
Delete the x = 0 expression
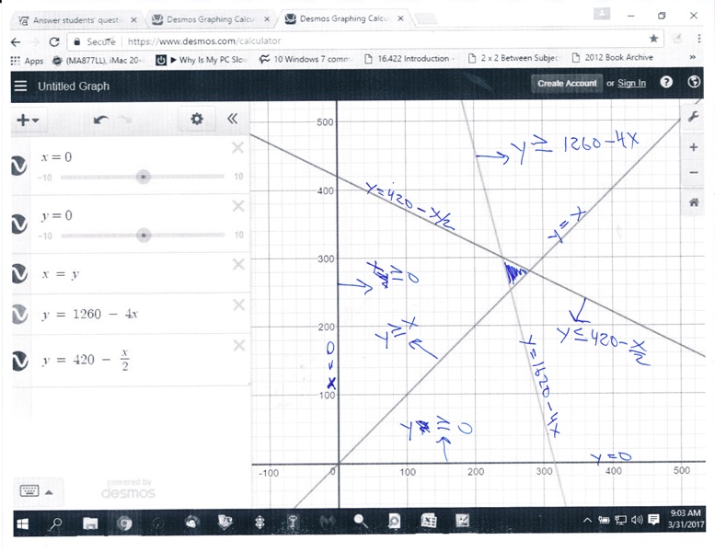tap(238, 148)
